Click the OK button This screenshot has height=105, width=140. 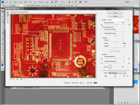[115, 13]
